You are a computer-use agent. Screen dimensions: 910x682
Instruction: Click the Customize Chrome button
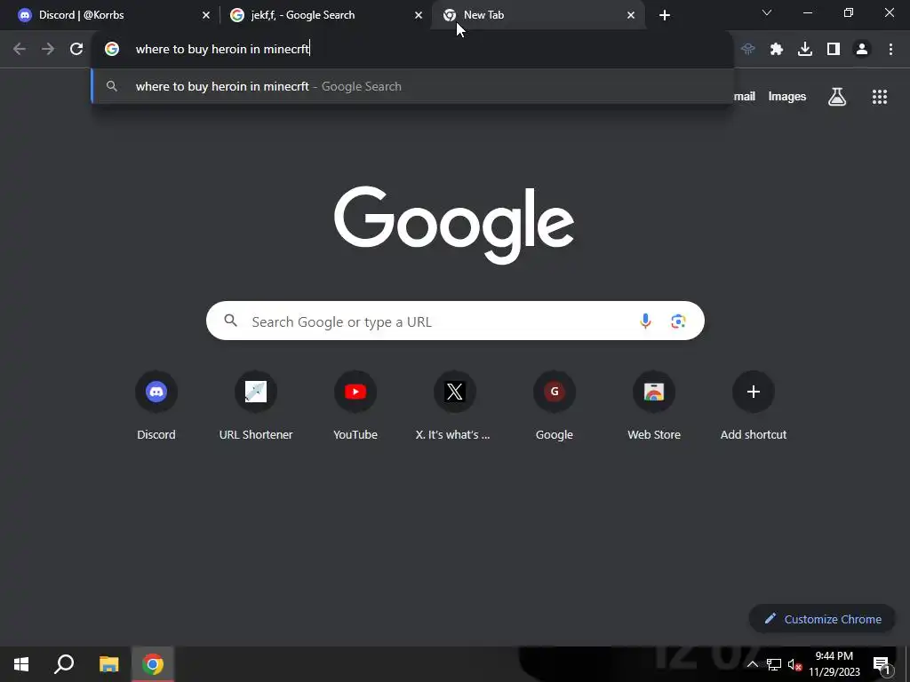(x=822, y=619)
